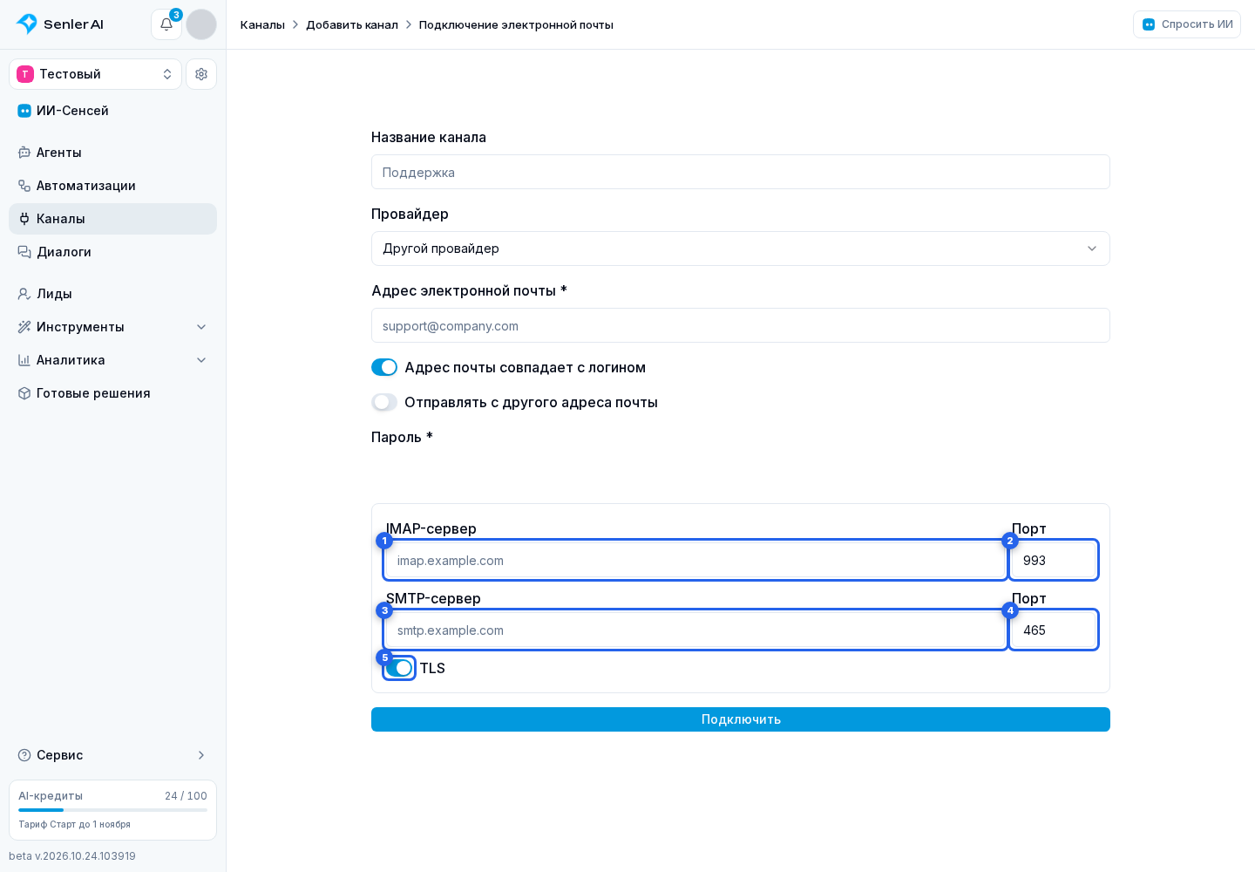
Task: Focus the IMAP-сервер input
Action: click(x=695, y=560)
